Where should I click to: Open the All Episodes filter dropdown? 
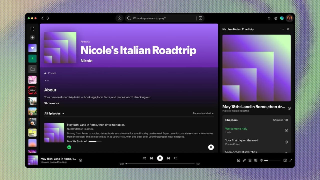54,113
